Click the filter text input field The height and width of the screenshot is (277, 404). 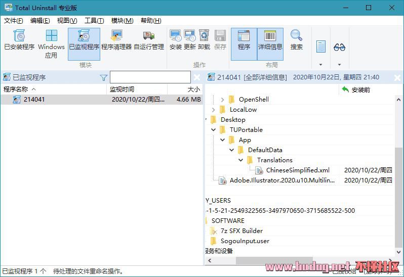click(x=150, y=77)
